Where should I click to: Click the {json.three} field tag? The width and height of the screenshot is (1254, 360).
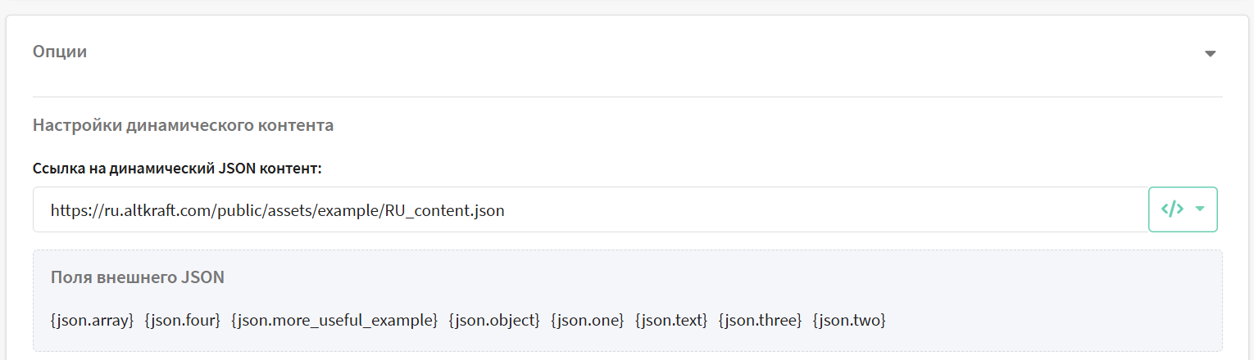[760, 320]
